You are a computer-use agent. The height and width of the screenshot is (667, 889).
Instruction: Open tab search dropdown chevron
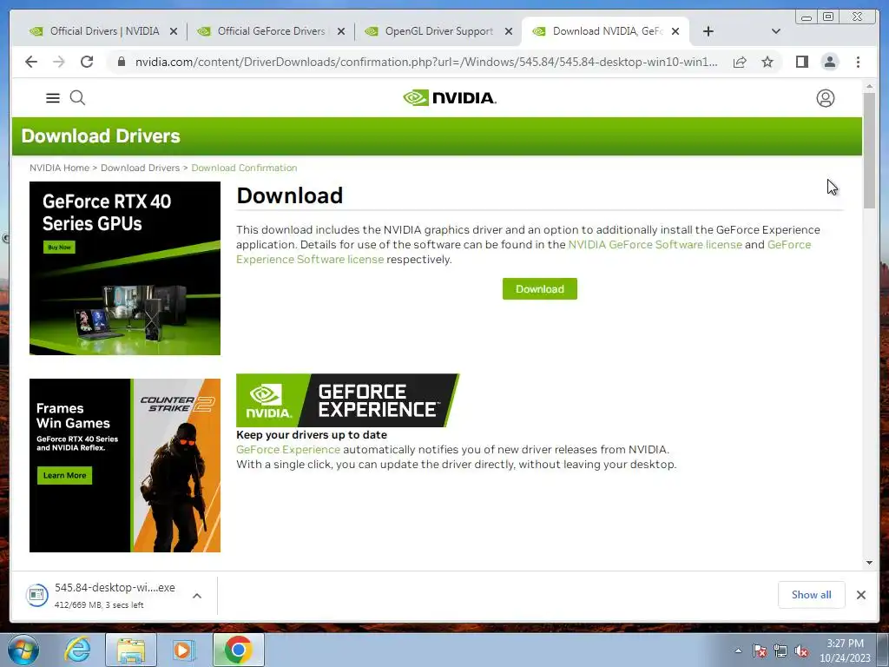click(x=776, y=31)
